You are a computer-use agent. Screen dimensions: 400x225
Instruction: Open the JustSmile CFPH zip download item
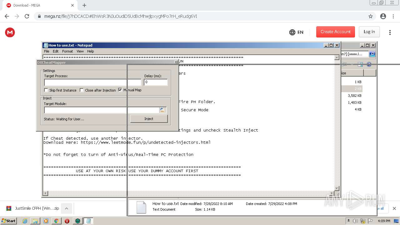tap(33, 208)
